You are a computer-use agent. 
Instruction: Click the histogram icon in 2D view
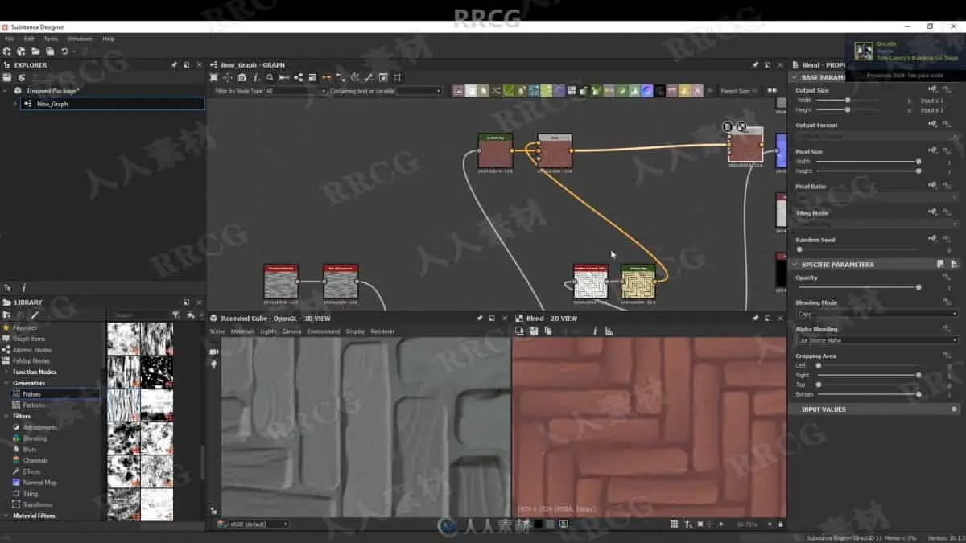(609, 331)
